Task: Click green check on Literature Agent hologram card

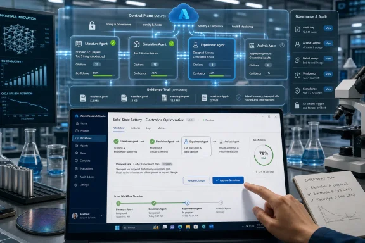Action: point(113,43)
